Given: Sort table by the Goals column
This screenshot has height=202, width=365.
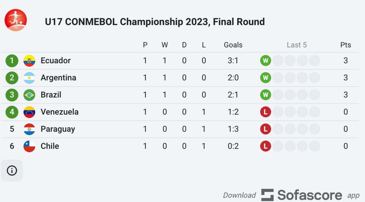Looking at the screenshot, I should click(x=233, y=45).
